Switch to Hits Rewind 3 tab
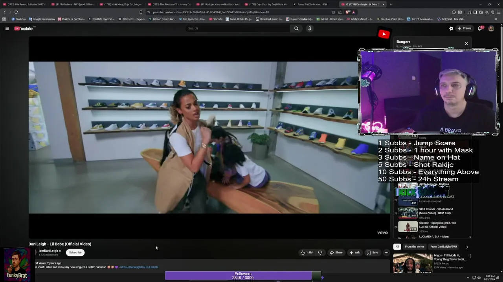 click(24, 4)
